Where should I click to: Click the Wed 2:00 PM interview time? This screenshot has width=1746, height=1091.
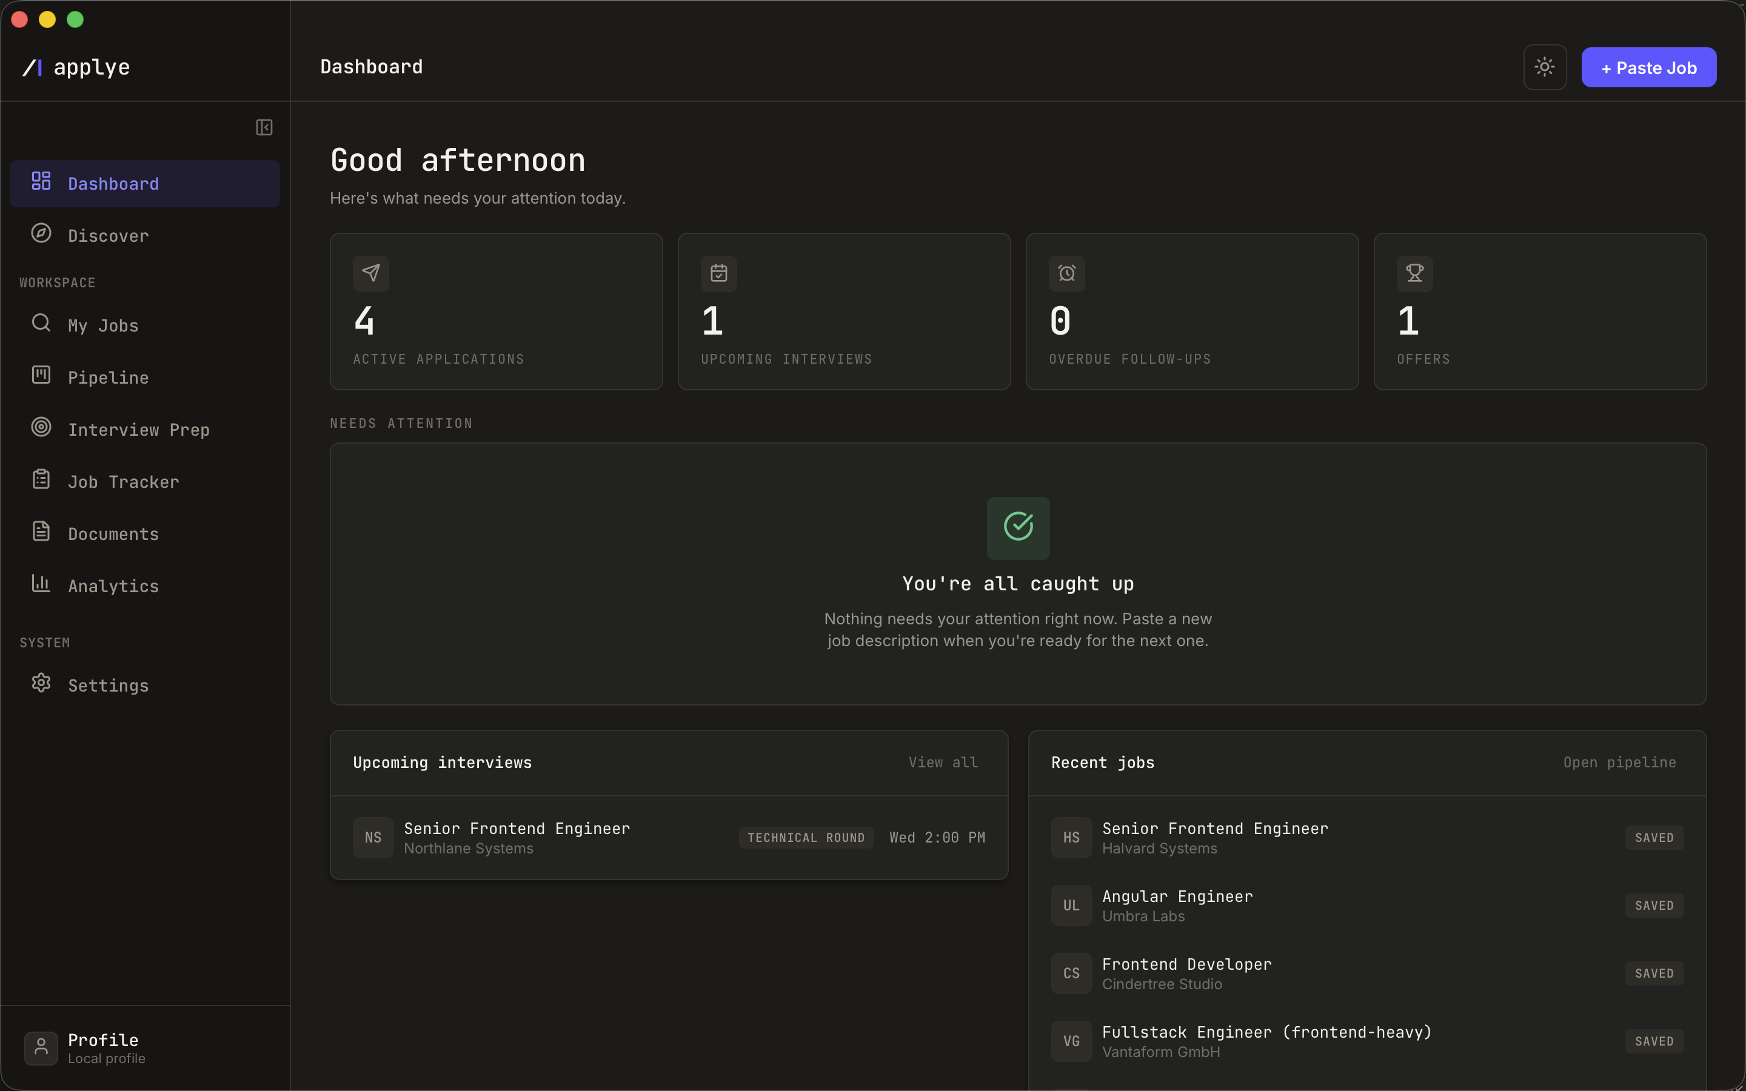pyautogui.click(x=937, y=837)
